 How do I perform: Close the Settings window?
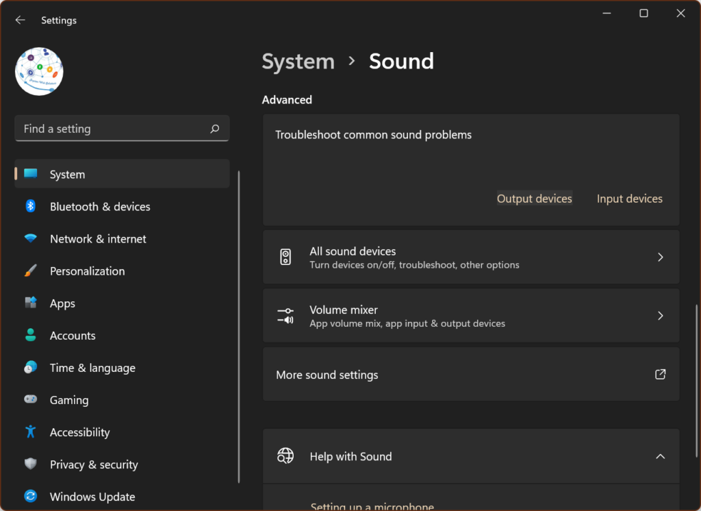pos(680,14)
